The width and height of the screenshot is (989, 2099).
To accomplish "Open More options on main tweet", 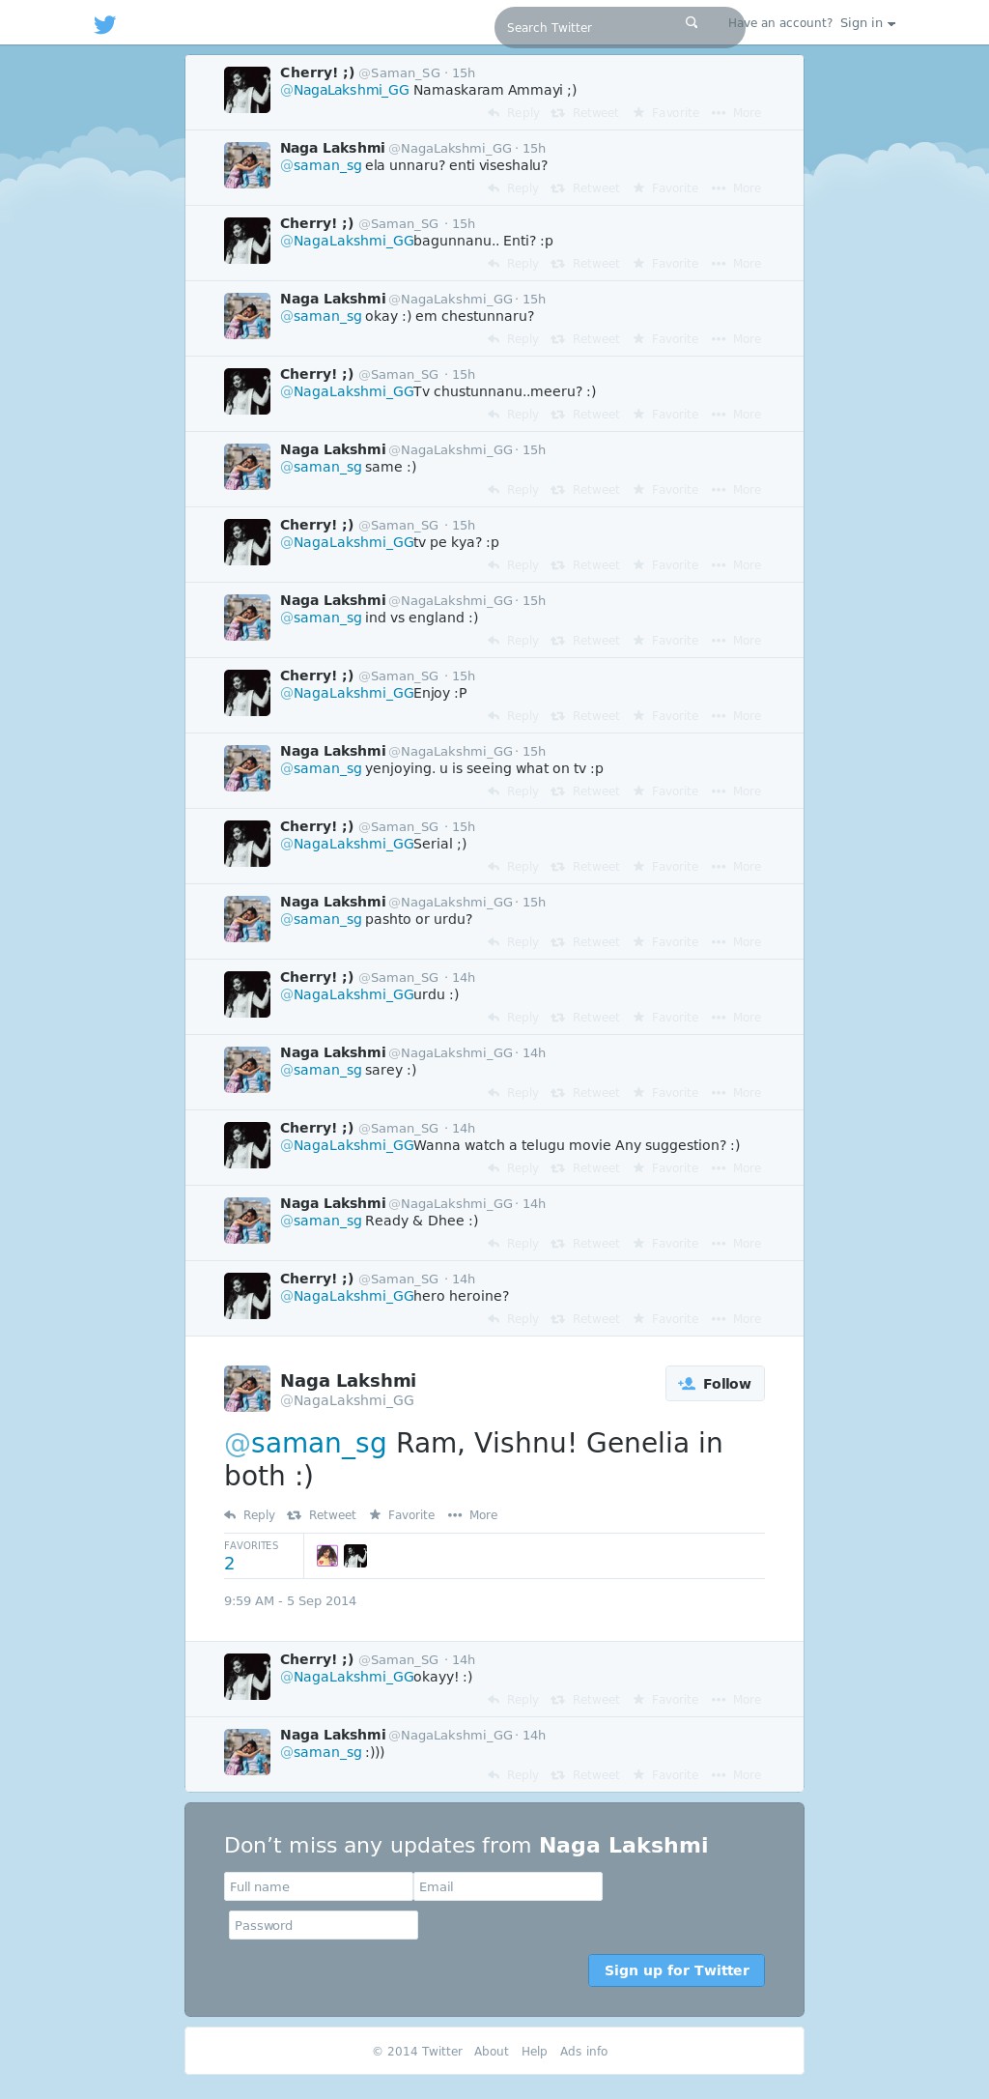I will click(x=473, y=1514).
